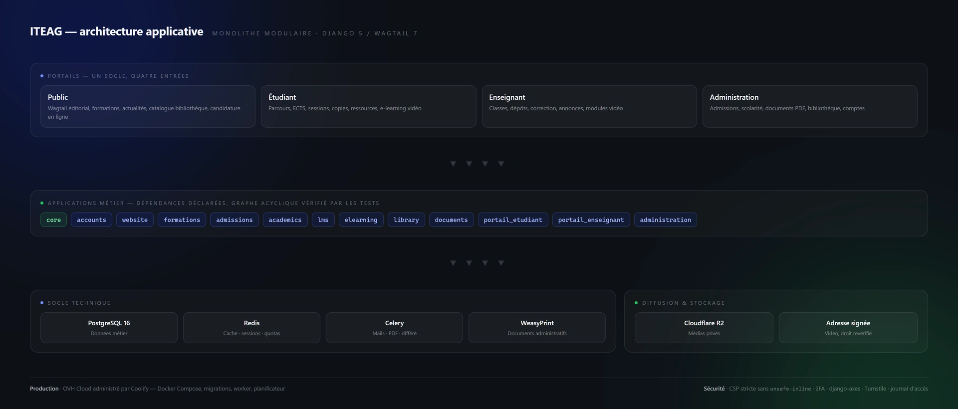Select the elearning app chip
The height and width of the screenshot is (409, 958).
pos(361,220)
